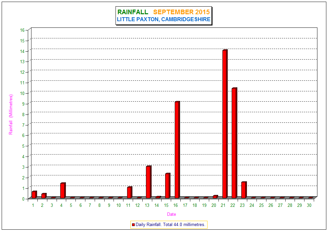This screenshot has width=328, height=231.
Task: Click the y-axis value '5'
Action: [x=23, y=146]
